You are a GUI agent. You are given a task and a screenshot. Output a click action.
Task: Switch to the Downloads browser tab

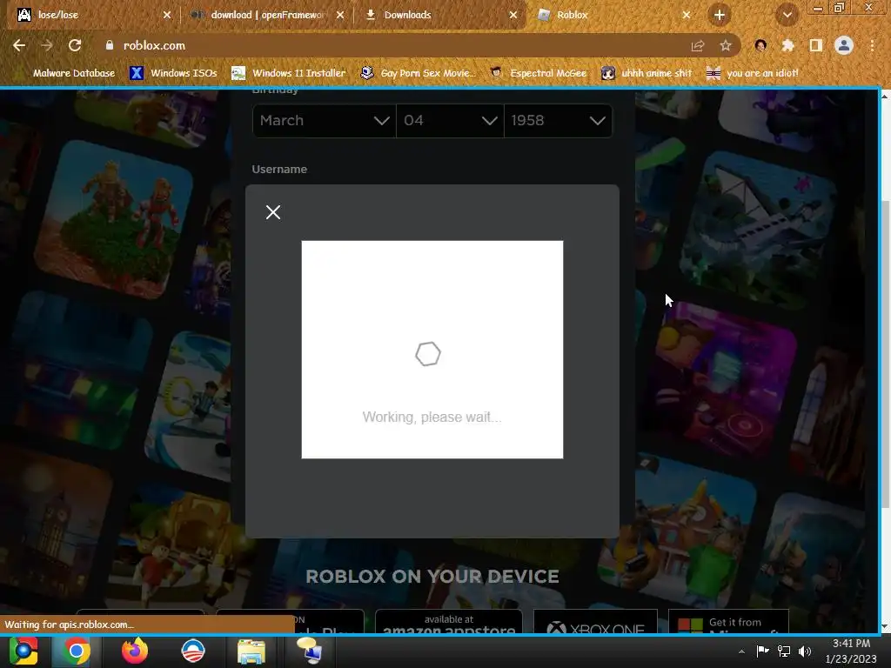point(439,15)
